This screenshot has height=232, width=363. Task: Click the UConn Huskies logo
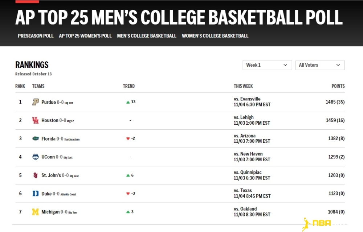(x=36, y=157)
